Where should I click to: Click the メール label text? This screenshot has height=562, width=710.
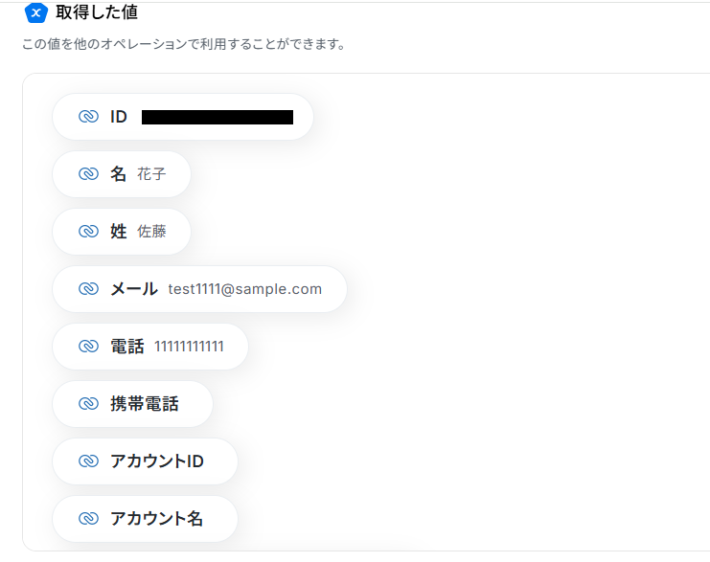click(134, 289)
